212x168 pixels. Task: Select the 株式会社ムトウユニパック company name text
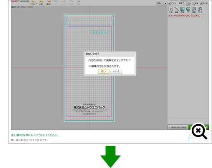[89, 107]
